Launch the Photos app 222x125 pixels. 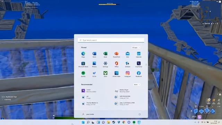[94, 64]
